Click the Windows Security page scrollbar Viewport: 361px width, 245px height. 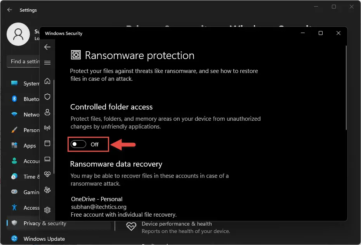coord(346,88)
